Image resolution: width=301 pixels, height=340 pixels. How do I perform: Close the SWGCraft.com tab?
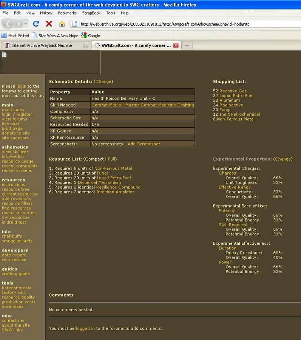pos(176,45)
